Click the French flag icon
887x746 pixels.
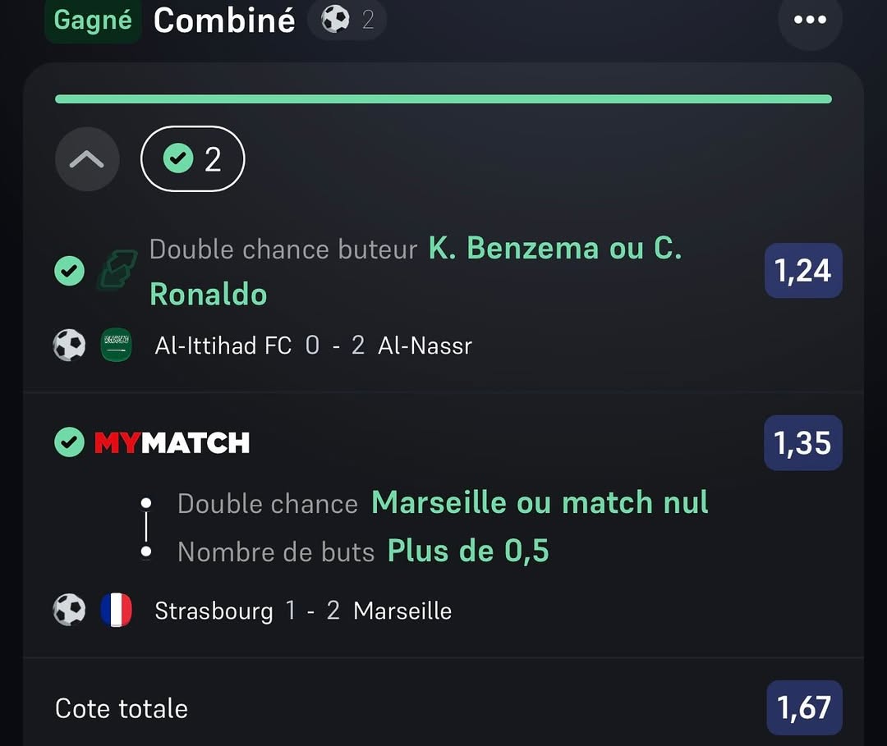click(117, 611)
